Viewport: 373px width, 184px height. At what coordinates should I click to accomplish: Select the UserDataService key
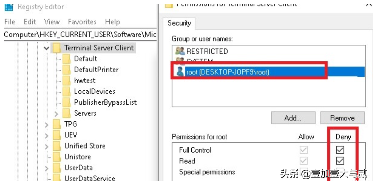[90, 178]
